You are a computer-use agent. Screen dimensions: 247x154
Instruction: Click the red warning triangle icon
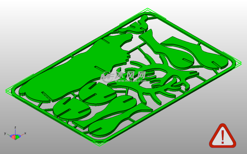[222, 136]
